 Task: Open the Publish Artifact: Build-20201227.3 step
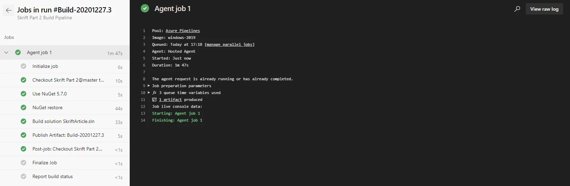[x=65, y=135]
